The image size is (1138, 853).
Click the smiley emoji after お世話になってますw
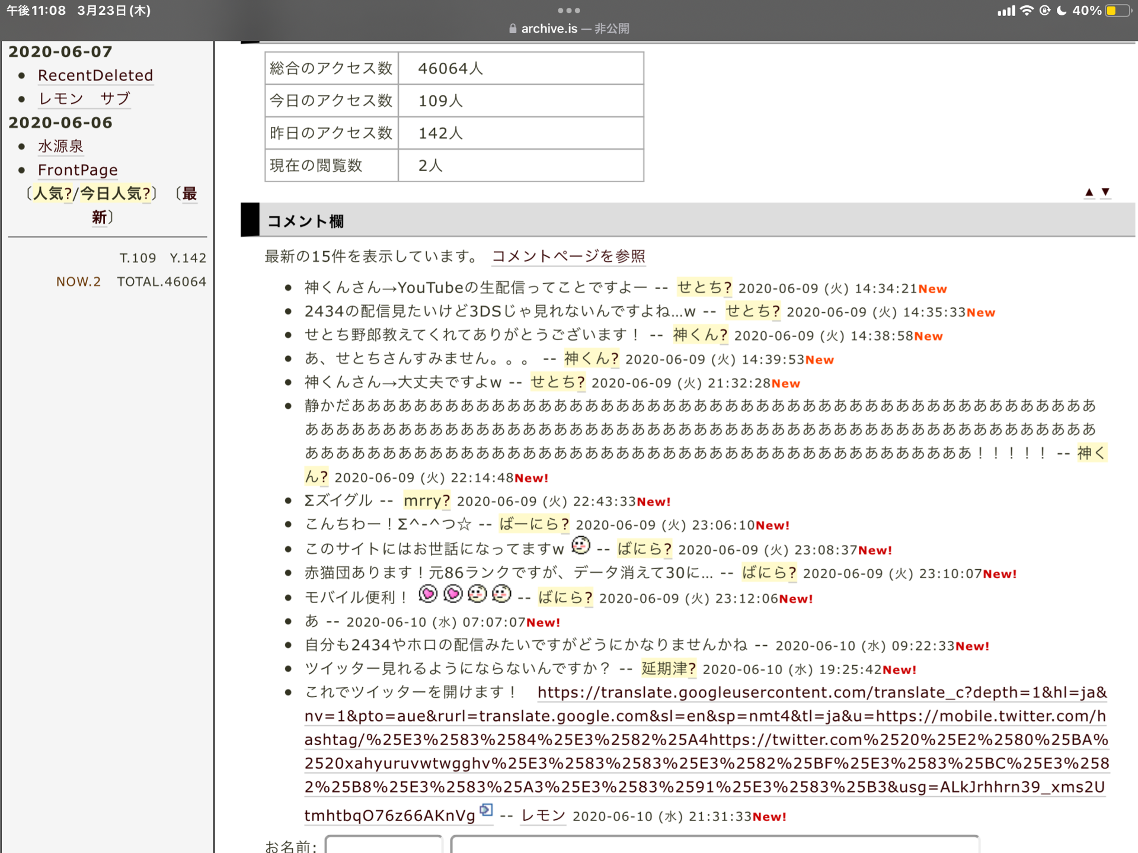point(581,545)
